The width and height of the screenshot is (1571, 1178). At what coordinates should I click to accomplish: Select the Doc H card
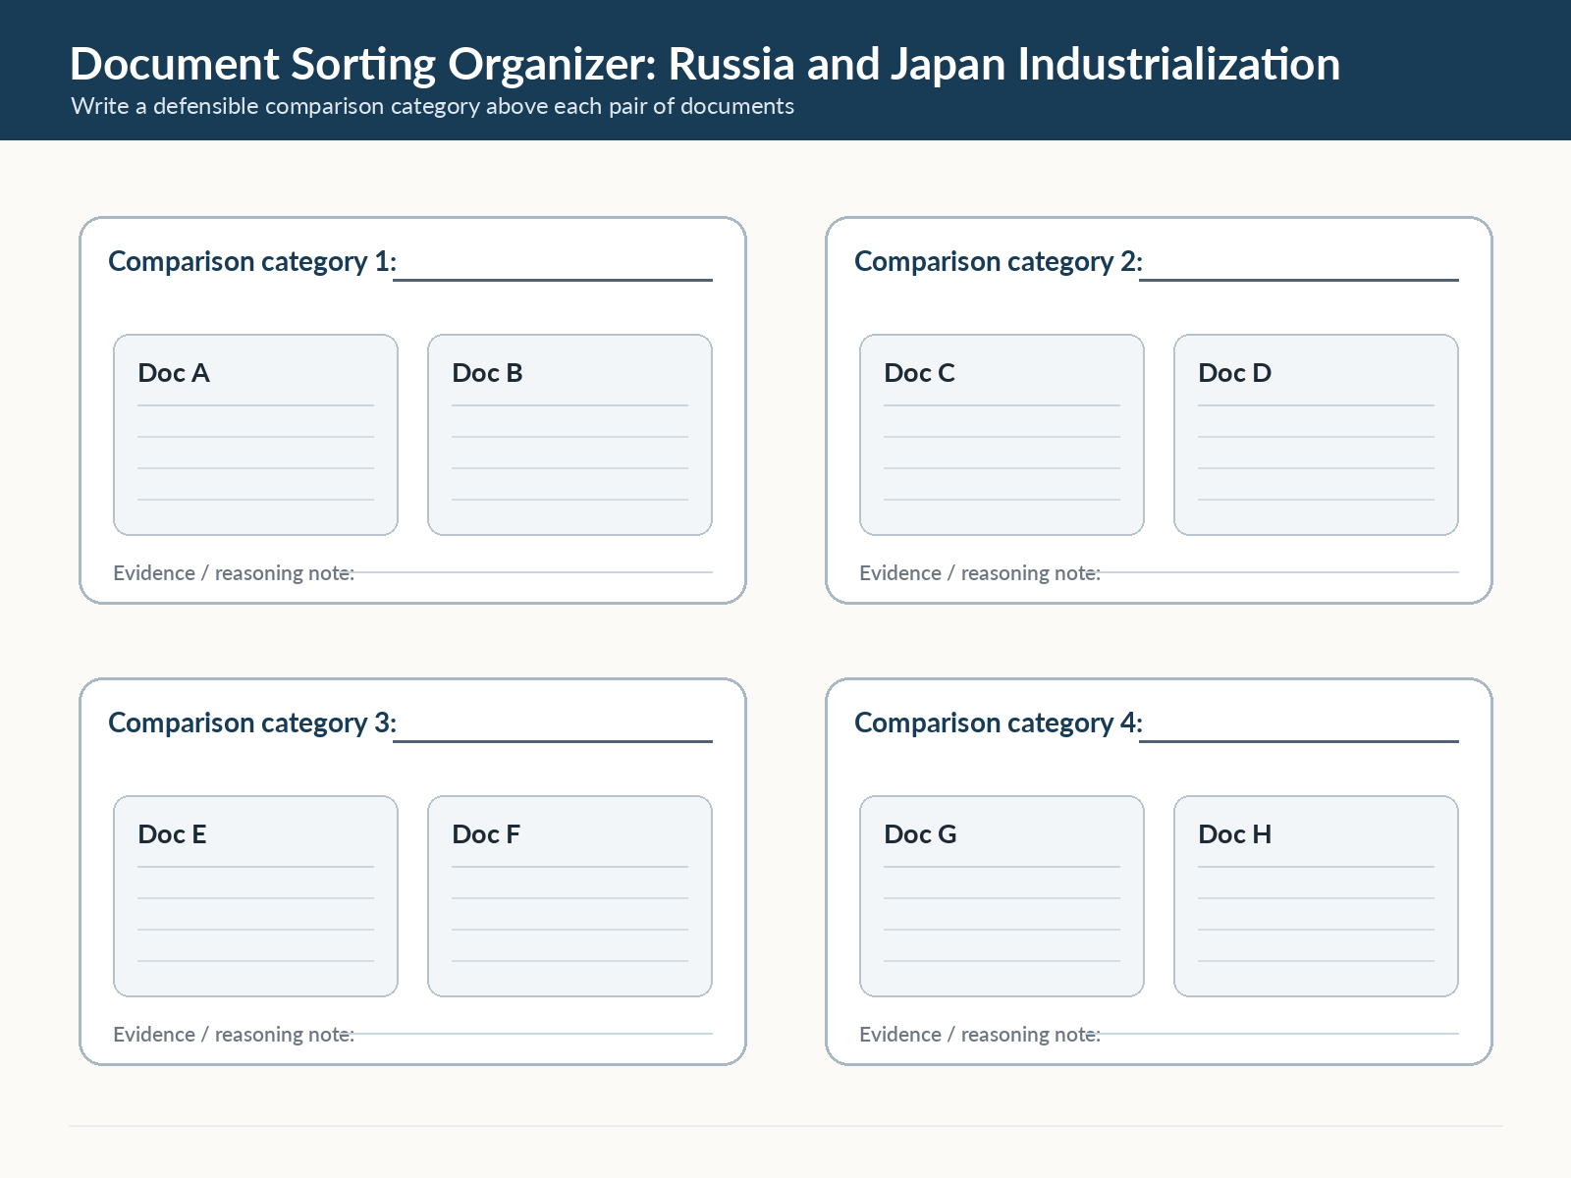pyautogui.click(x=1316, y=896)
